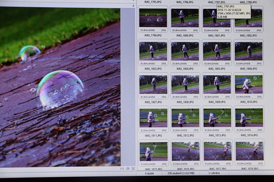Click the file name IMG_1801.JPG
The image size is (274, 182).
point(216,36)
